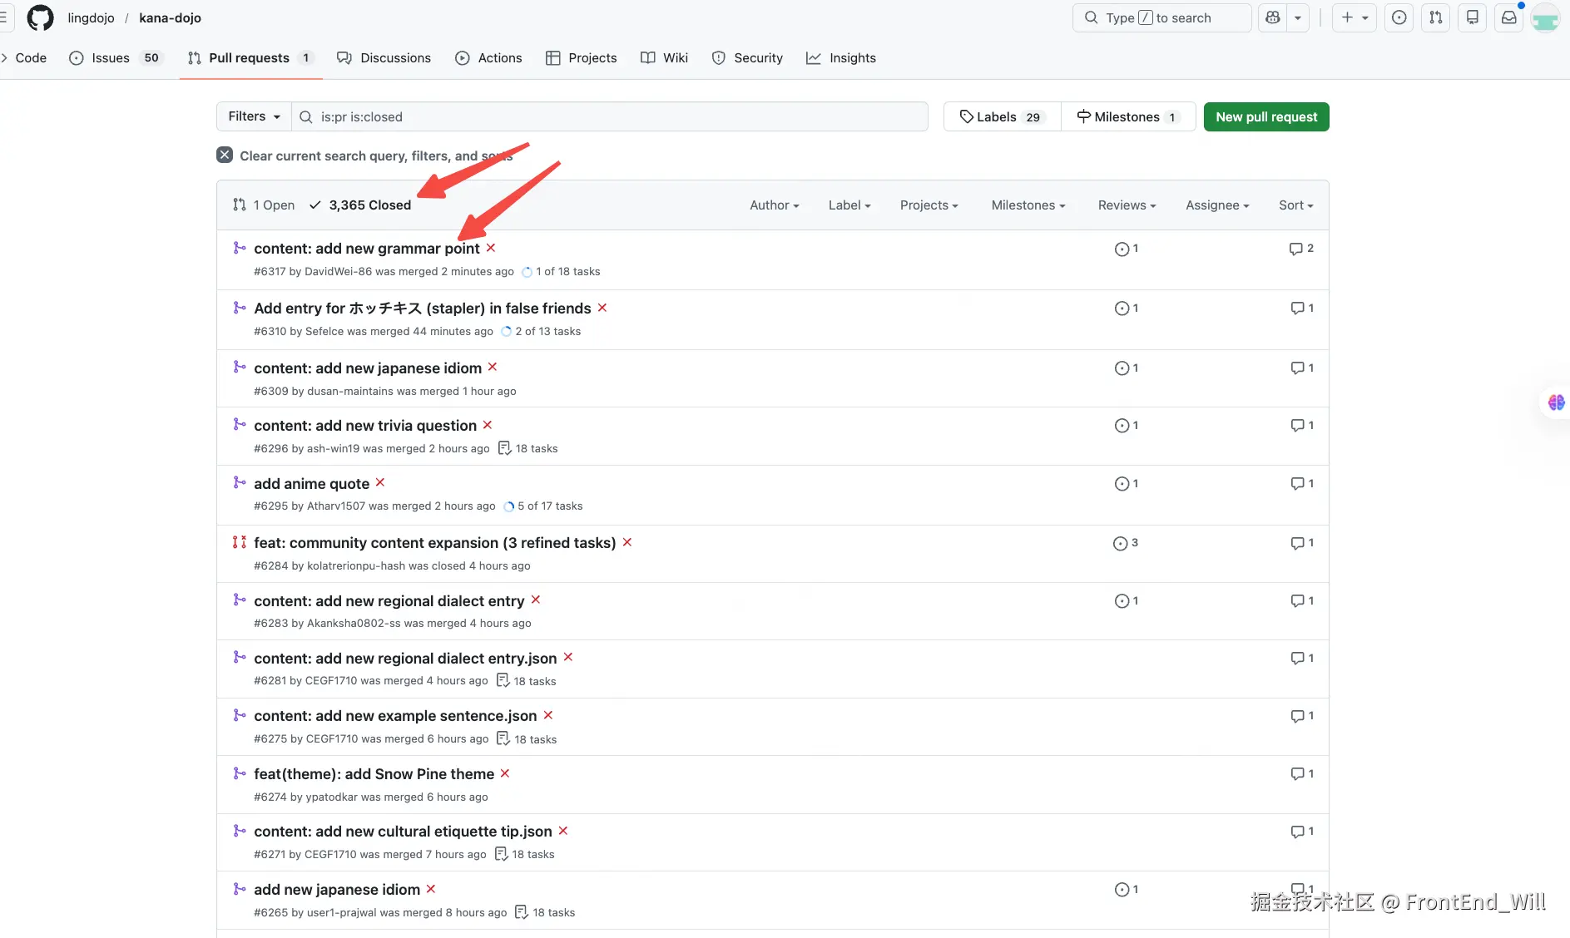
Task: Expand the Projects filter dropdown
Action: pyautogui.click(x=929, y=205)
